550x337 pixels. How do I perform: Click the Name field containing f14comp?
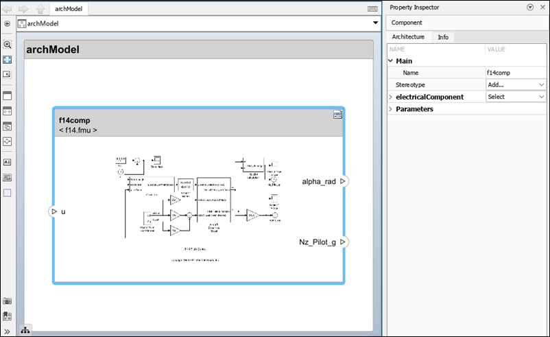coord(515,73)
